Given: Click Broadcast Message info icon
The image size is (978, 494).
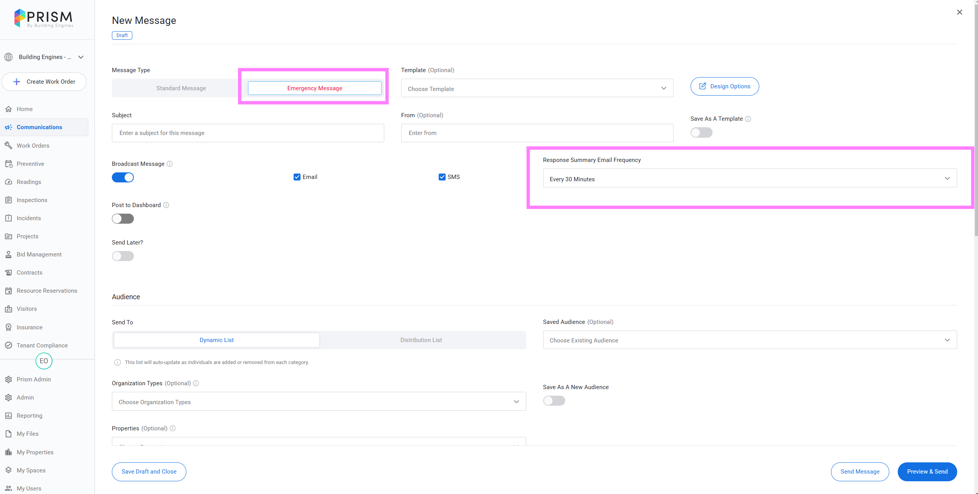Looking at the screenshot, I should click(169, 164).
